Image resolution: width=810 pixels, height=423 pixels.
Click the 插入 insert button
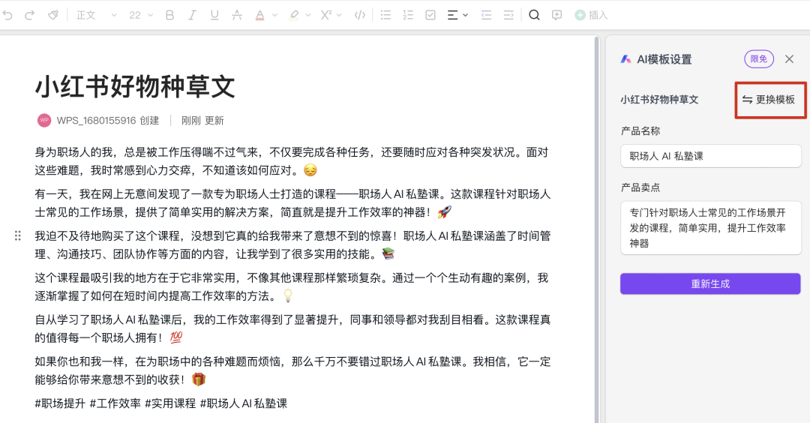[591, 15]
